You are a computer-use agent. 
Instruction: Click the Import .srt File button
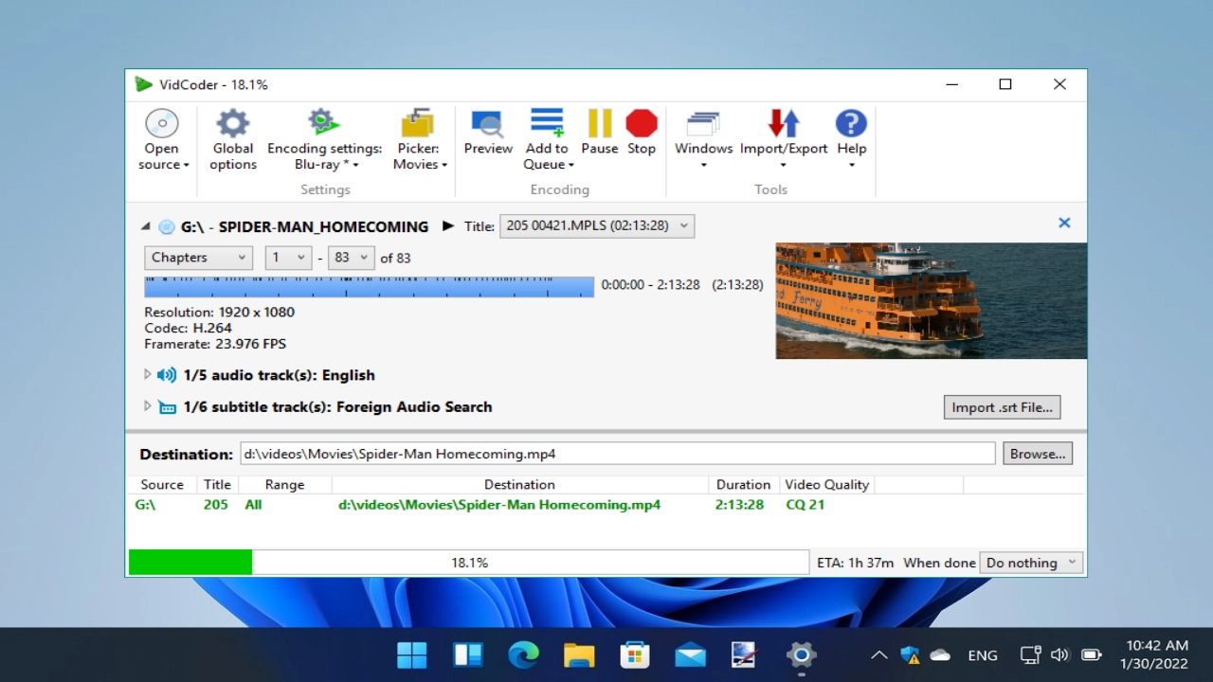pos(1002,407)
